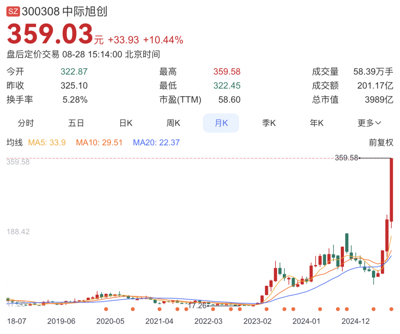Select the 周K weekly chart tab
The image size is (400, 334).
tap(173, 123)
